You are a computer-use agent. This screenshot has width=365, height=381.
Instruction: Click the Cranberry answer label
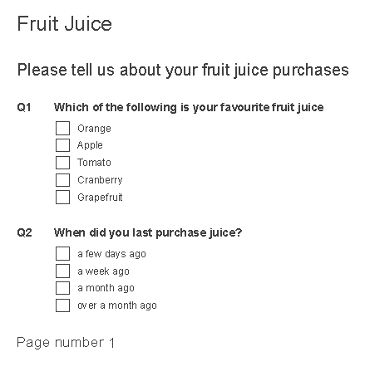[100, 180]
